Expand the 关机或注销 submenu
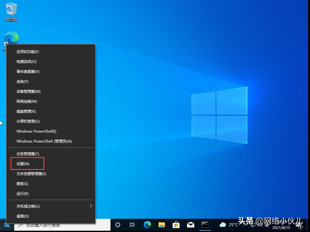The height and width of the screenshot is (232, 310). point(28,206)
